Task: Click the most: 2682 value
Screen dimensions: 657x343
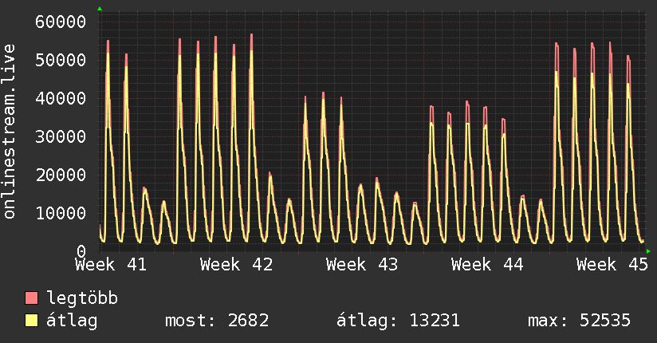Action: point(217,321)
